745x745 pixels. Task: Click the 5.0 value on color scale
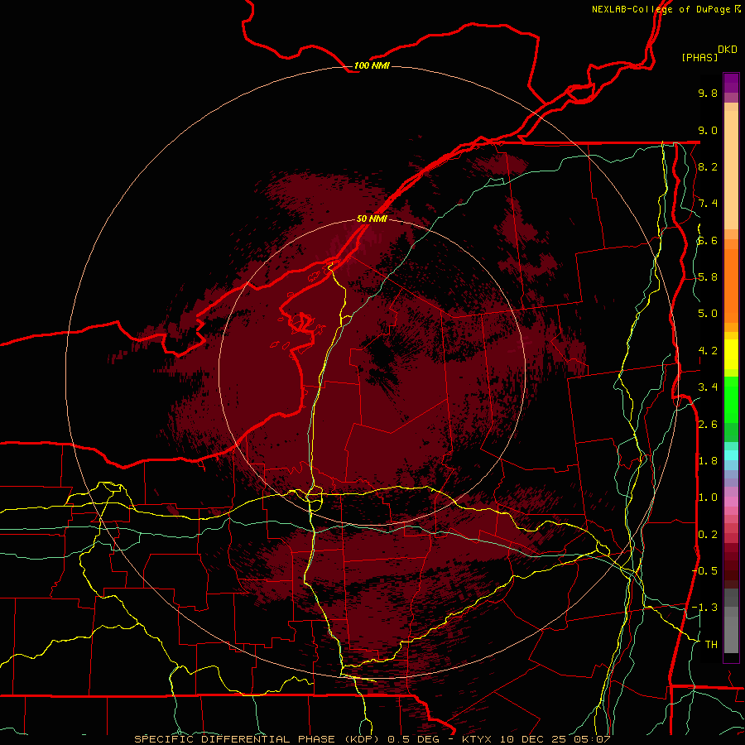[708, 314]
